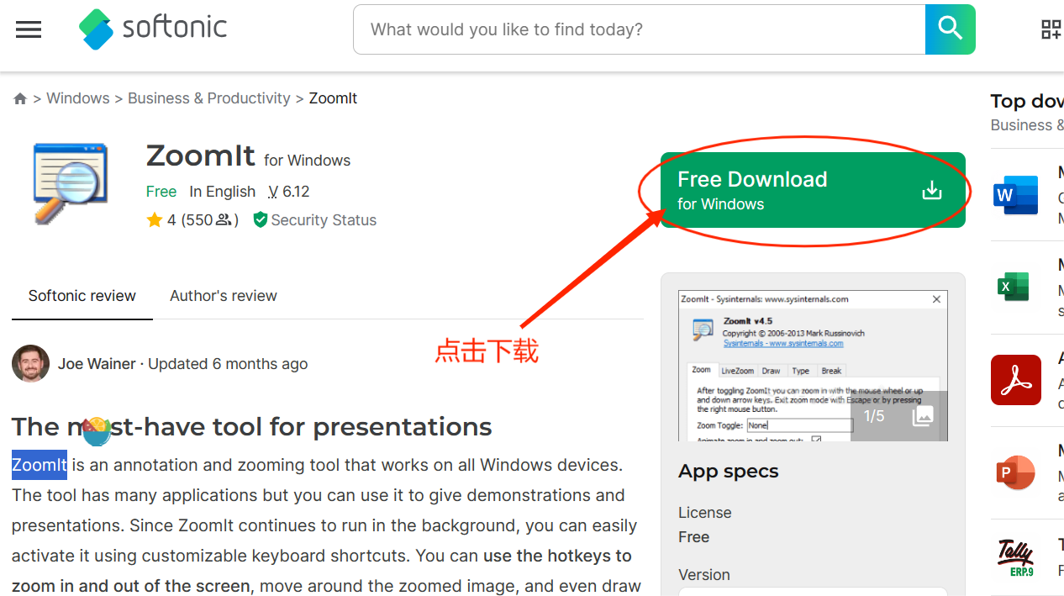Viewport: 1064px width, 596px height.
Task: Click the Microsoft Excel app icon
Action: (1014, 287)
